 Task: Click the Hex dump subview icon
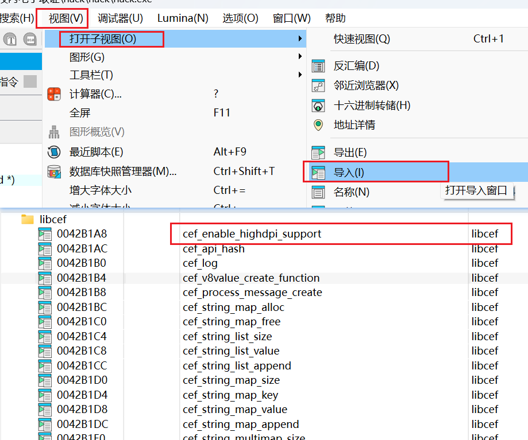click(x=318, y=106)
